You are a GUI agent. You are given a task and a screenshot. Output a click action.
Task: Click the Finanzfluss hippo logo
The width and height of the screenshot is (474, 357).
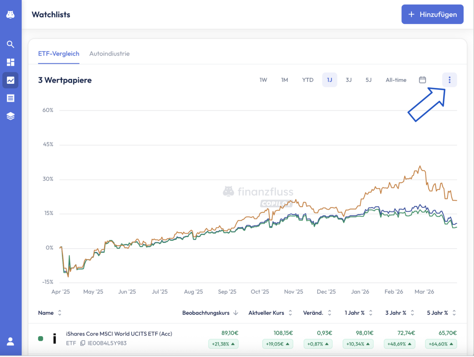(x=11, y=15)
